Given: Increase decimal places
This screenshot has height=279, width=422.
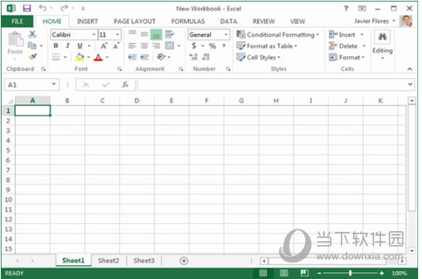Looking at the screenshot, I should pos(193,56).
